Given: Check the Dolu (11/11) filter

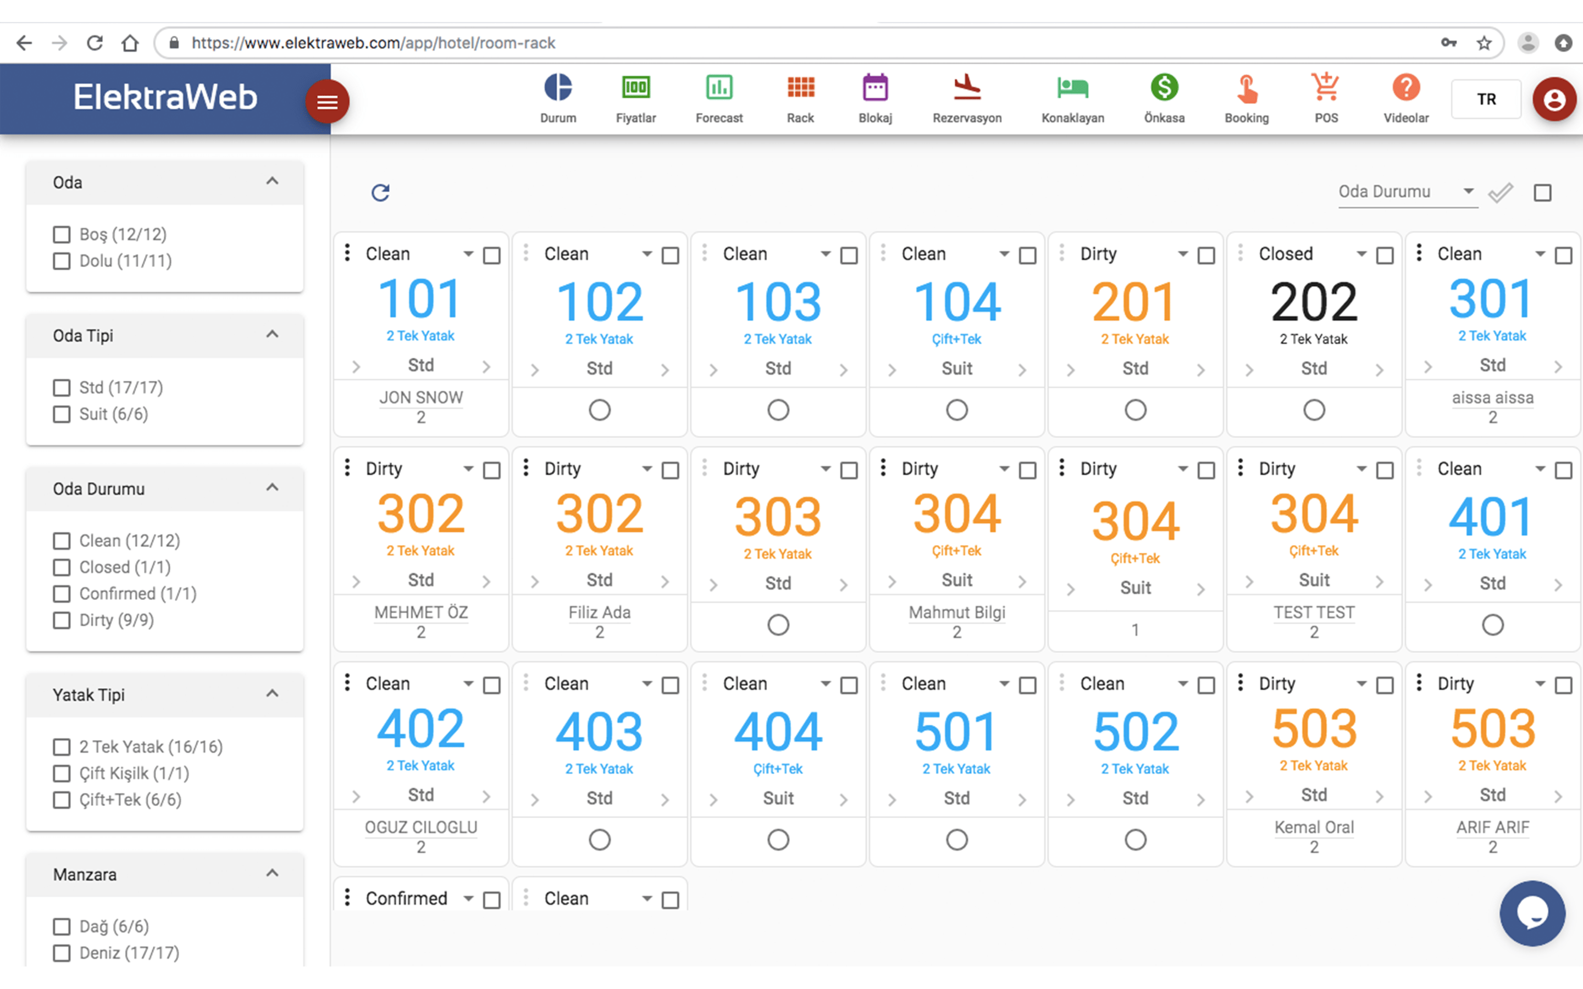Looking at the screenshot, I should point(62,261).
